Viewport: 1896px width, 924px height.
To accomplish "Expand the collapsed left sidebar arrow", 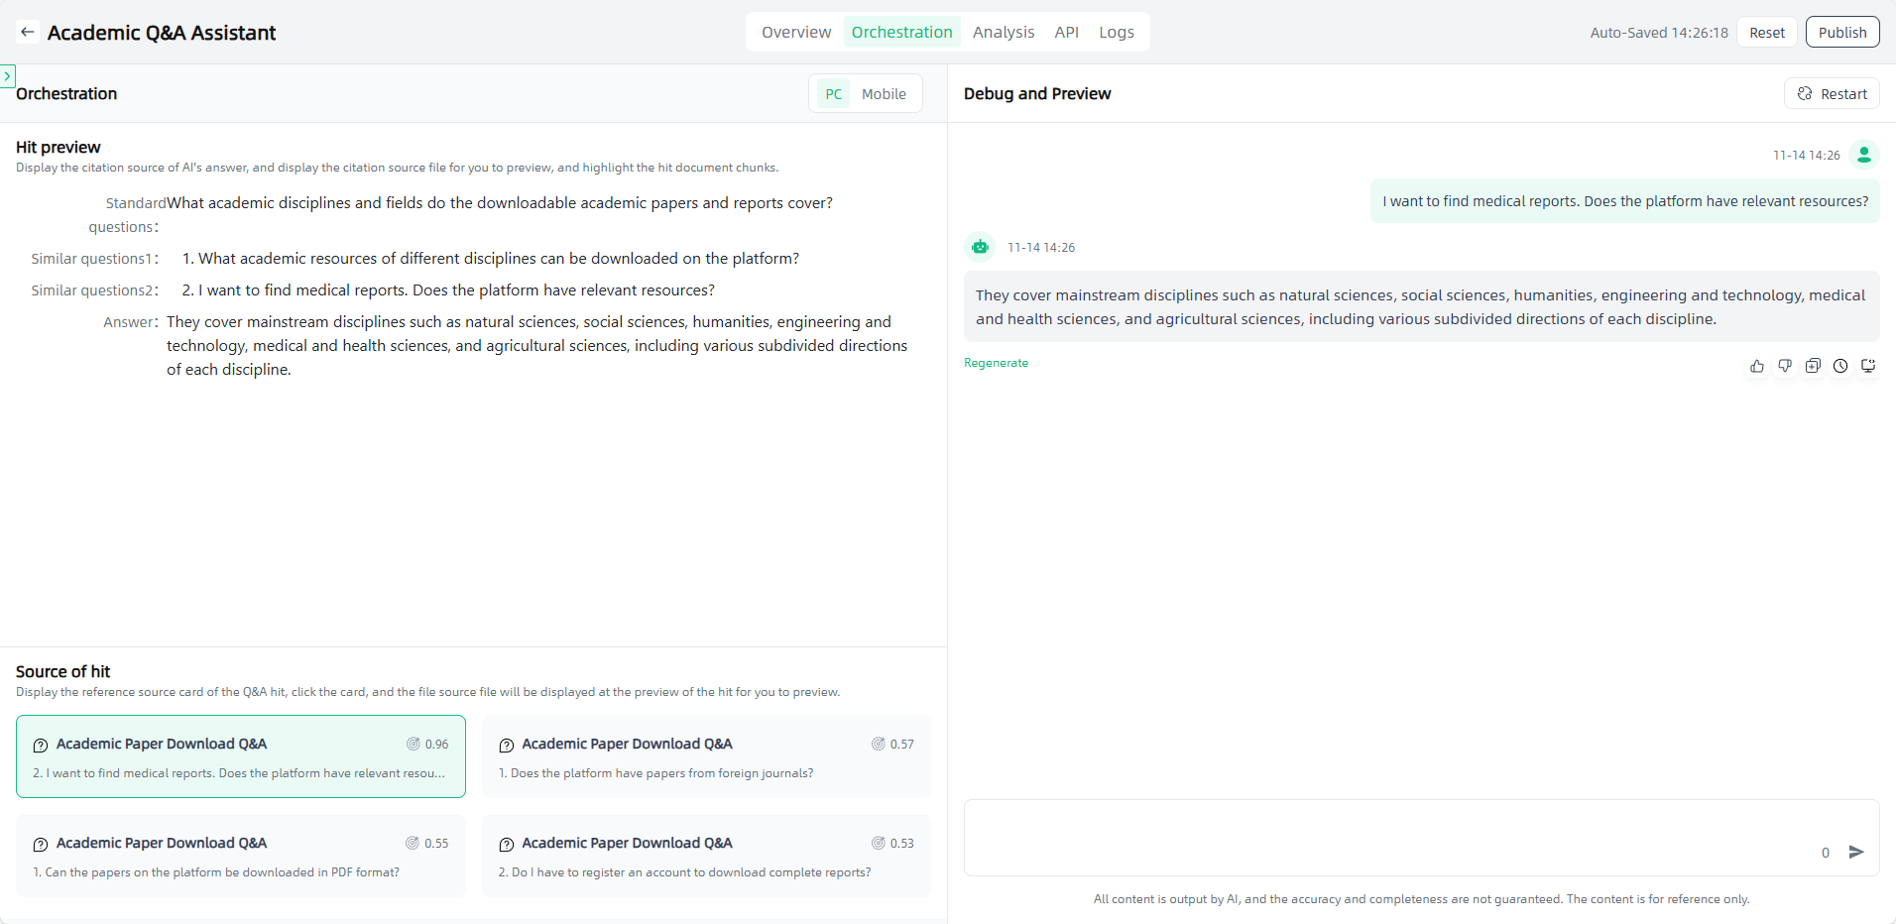I will pyautogui.click(x=8, y=75).
